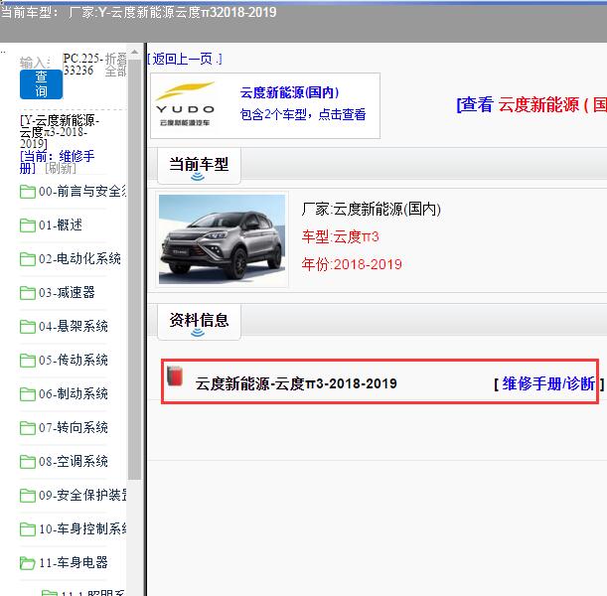607x596 pixels.
Task: Select the 当前车型 tab
Action: [x=199, y=165]
